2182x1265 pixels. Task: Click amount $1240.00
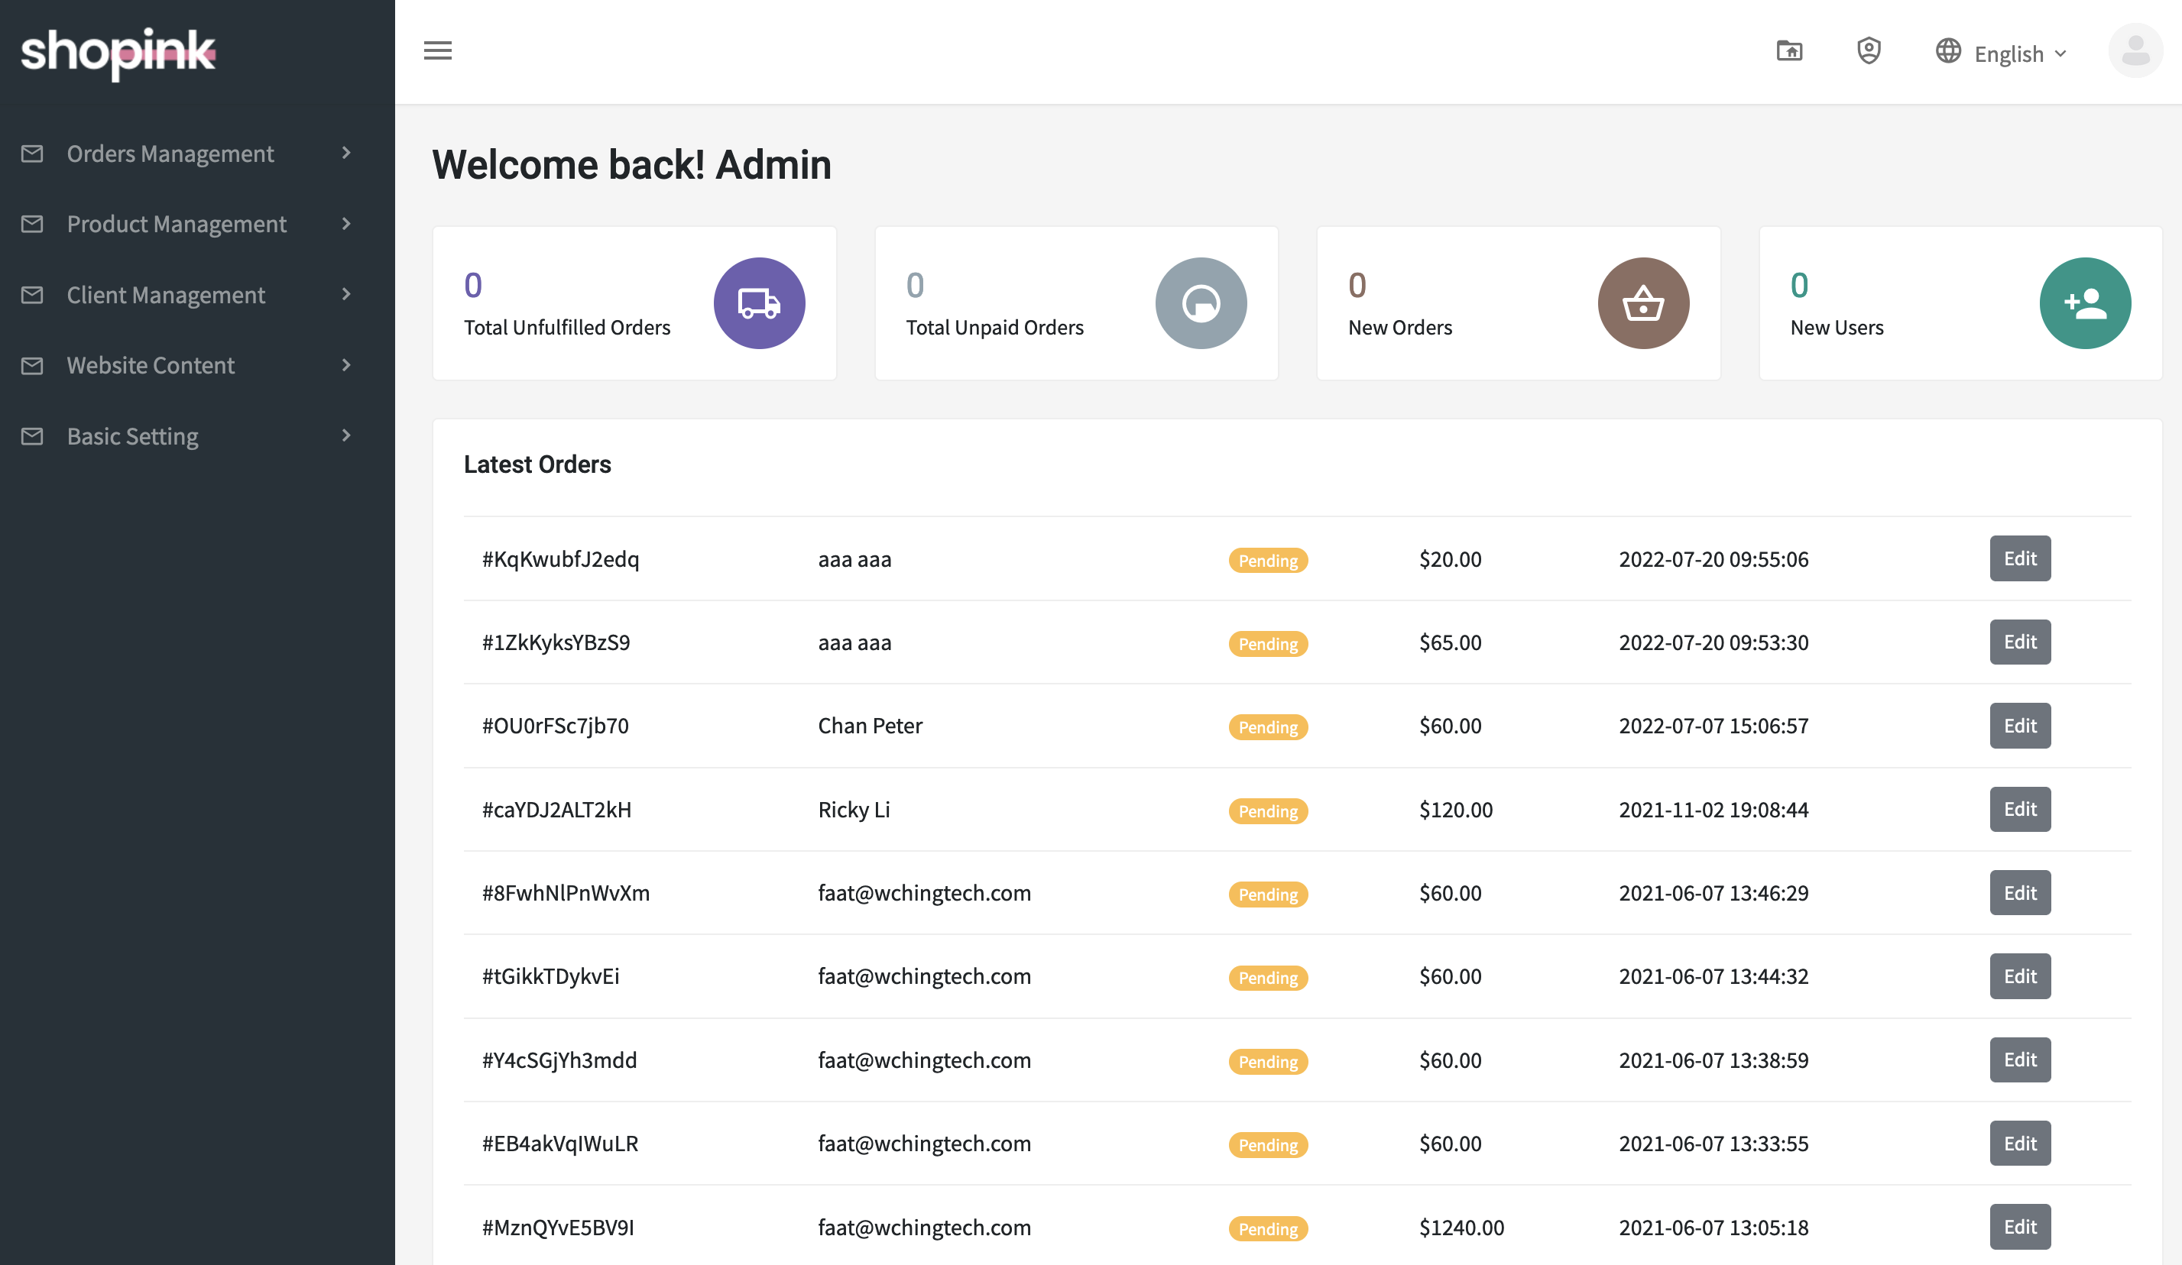click(x=1461, y=1228)
